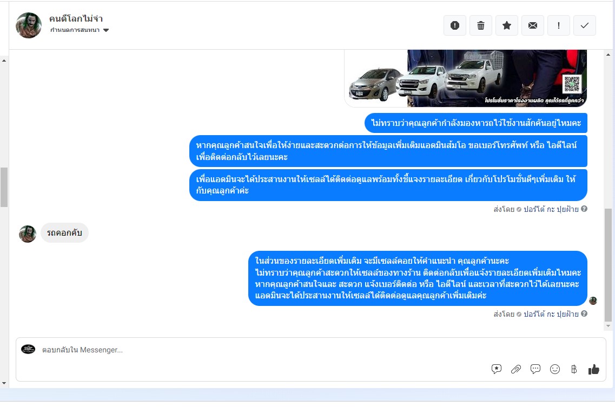Mark conversation done with the checkmark icon
This screenshot has height=407, width=615.
[x=584, y=25]
